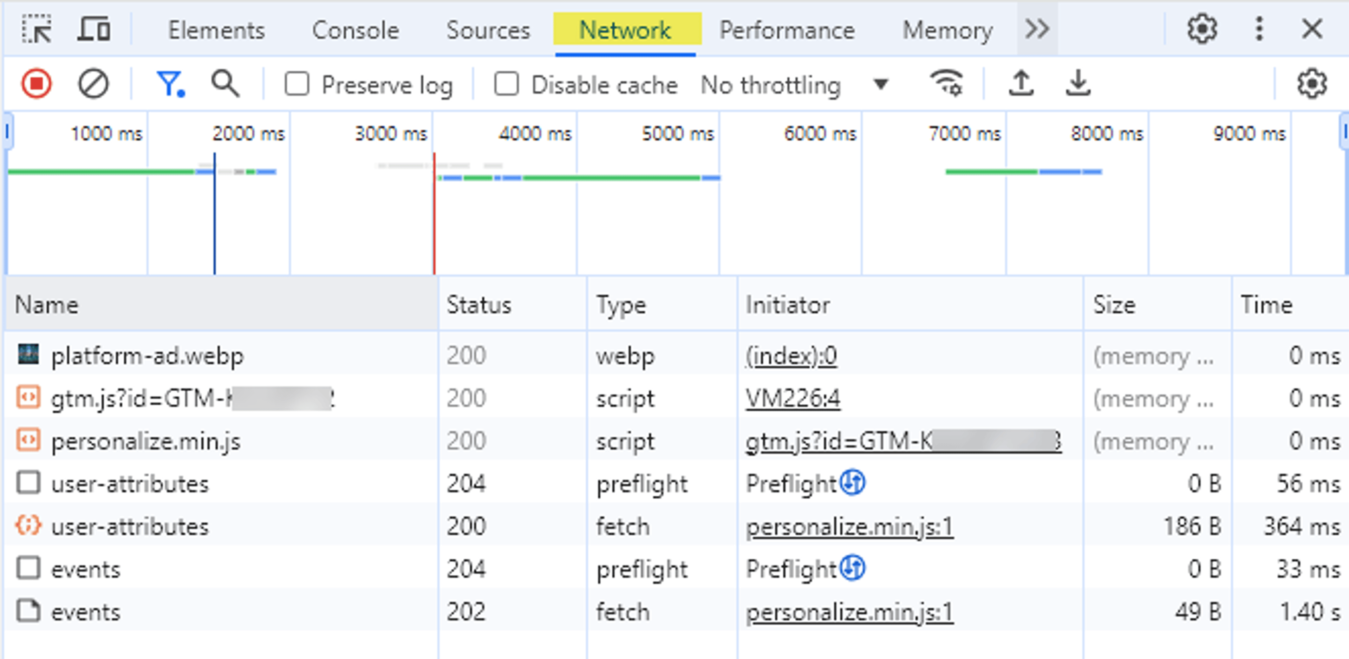Viewport: 1349px width, 659px height.
Task: Click the 364 ms time cell
Action: click(1302, 526)
